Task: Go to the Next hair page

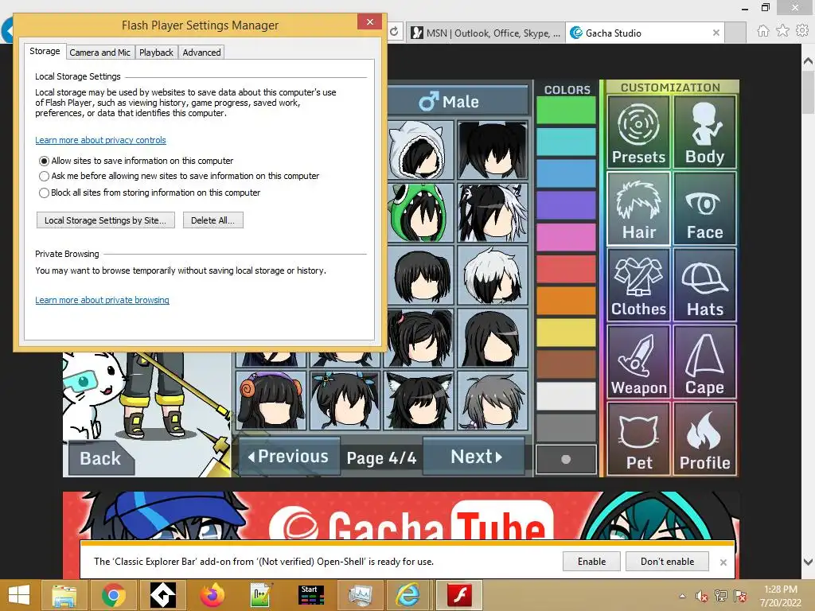Action: pos(474,457)
